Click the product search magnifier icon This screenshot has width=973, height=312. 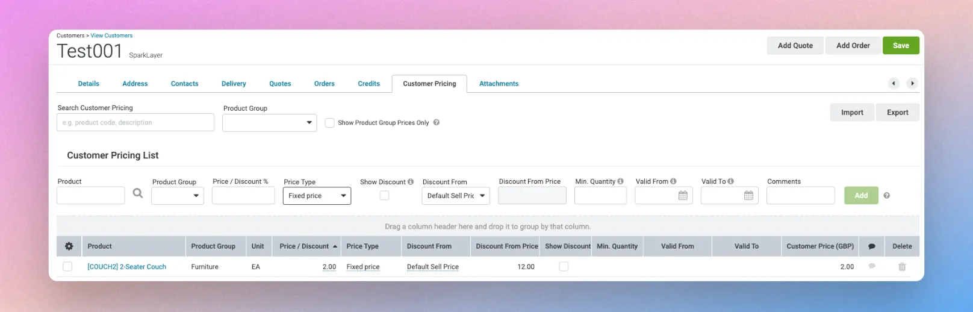tap(138, 193)
